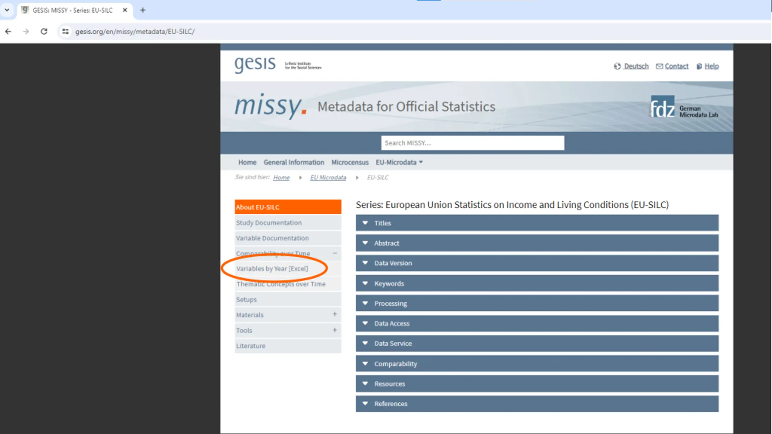Open tab search dropdown arrow
Screen dimensions: 772x434
point(7,10)
